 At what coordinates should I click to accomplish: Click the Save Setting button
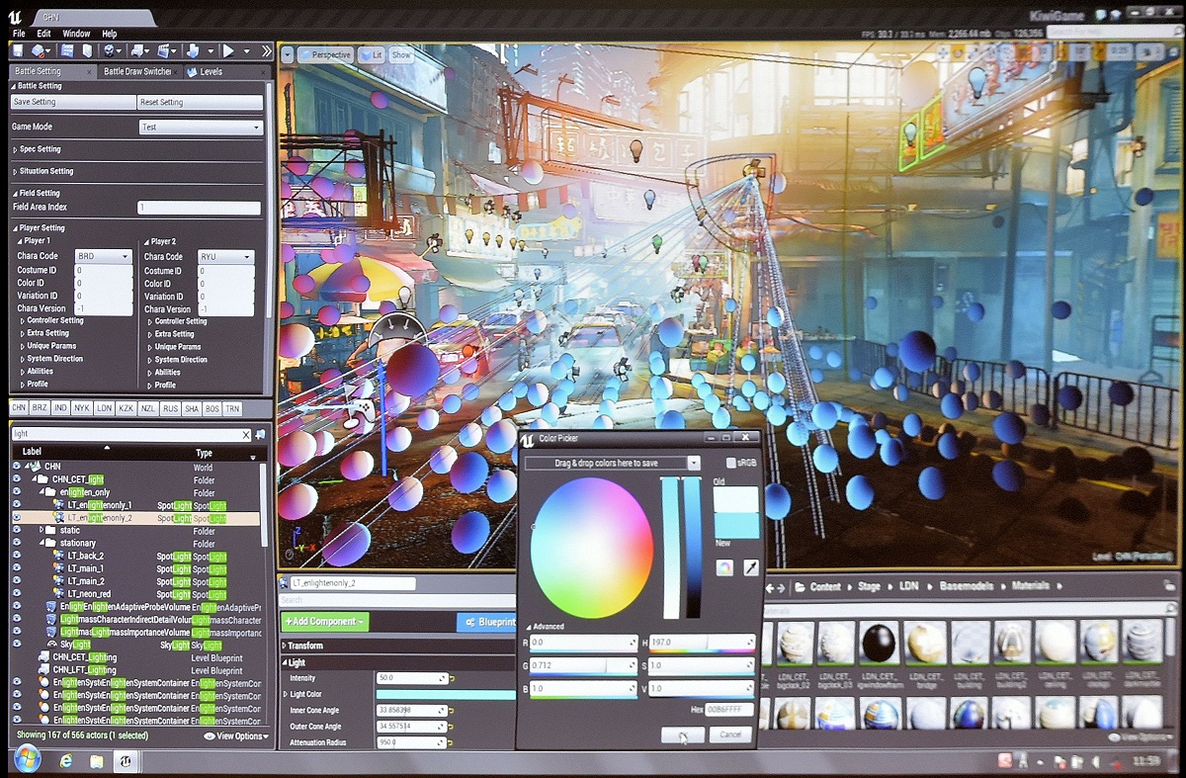point(73,102)
